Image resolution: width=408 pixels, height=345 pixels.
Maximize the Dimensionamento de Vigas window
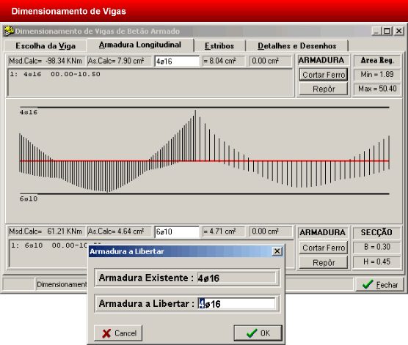[387, 31]
